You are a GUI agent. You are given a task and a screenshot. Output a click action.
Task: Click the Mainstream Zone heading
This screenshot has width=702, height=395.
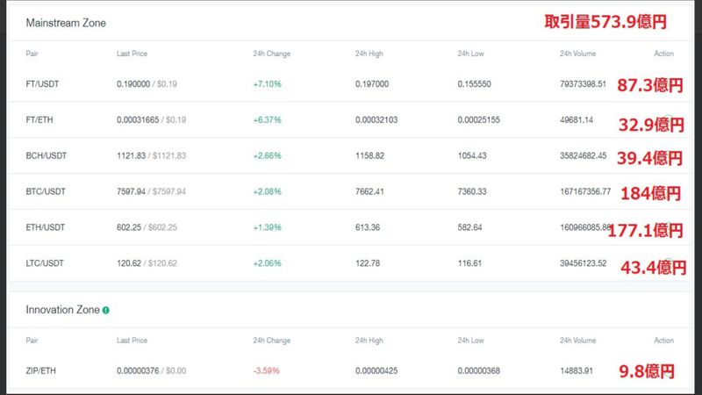point(66,23)
